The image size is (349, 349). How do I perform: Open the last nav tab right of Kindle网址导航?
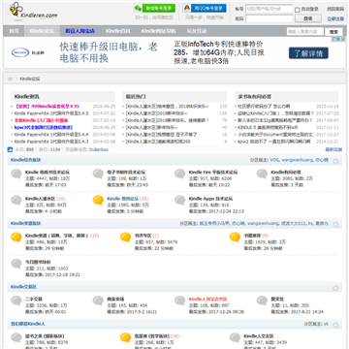tap(197, 31)
